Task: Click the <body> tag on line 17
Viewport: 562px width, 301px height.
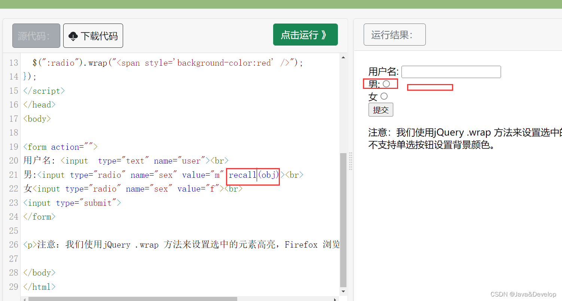Action: click(x=37, y=119)
